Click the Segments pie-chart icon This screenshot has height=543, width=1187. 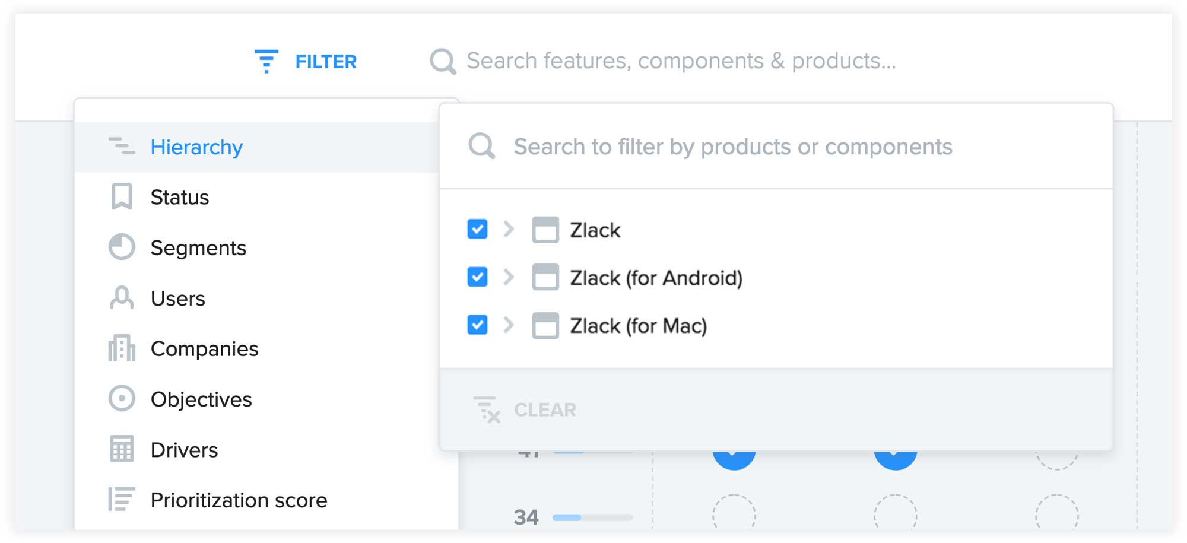(121, 247)
